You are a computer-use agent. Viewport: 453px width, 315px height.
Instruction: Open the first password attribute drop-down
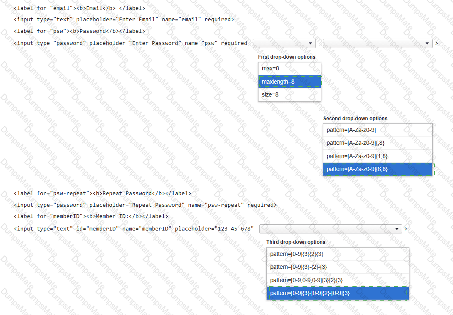pos(284,43)
